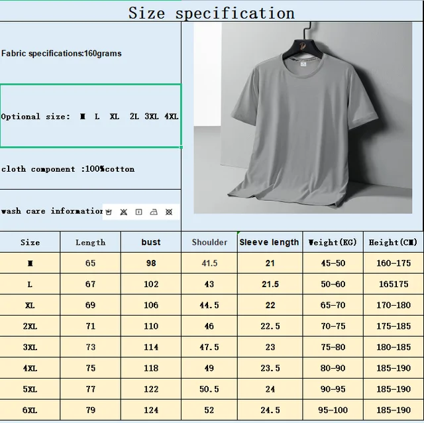
Task: Click the bust column header
Action: 151,242
